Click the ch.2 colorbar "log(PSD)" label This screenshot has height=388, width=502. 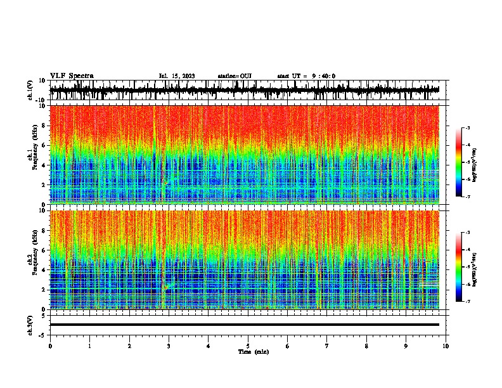[475, 269]
